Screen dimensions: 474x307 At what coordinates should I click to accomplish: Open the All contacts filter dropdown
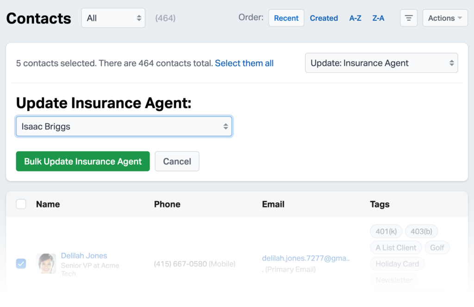coord(113,18)
